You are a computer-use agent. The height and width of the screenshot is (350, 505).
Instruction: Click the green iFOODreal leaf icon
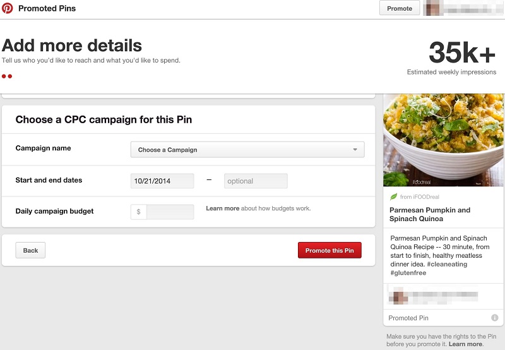[x=394, y=197]
